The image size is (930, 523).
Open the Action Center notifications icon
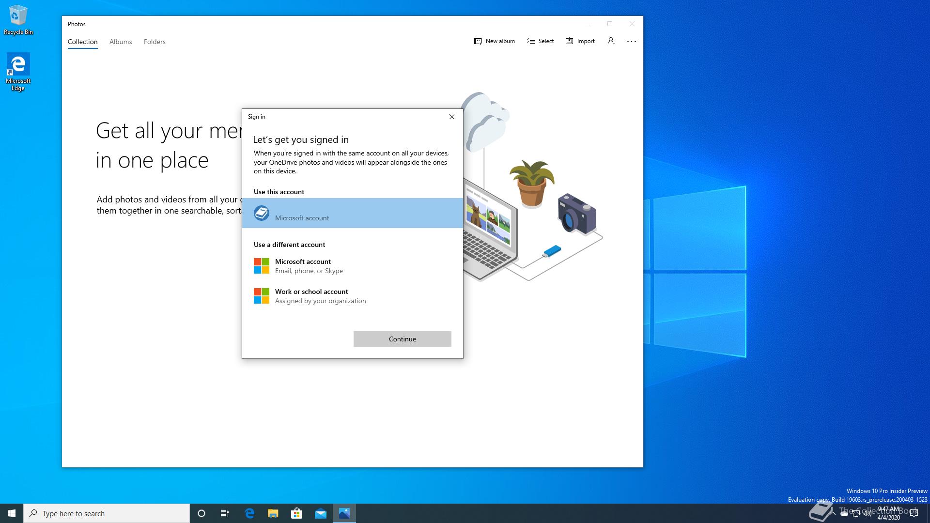914,513
